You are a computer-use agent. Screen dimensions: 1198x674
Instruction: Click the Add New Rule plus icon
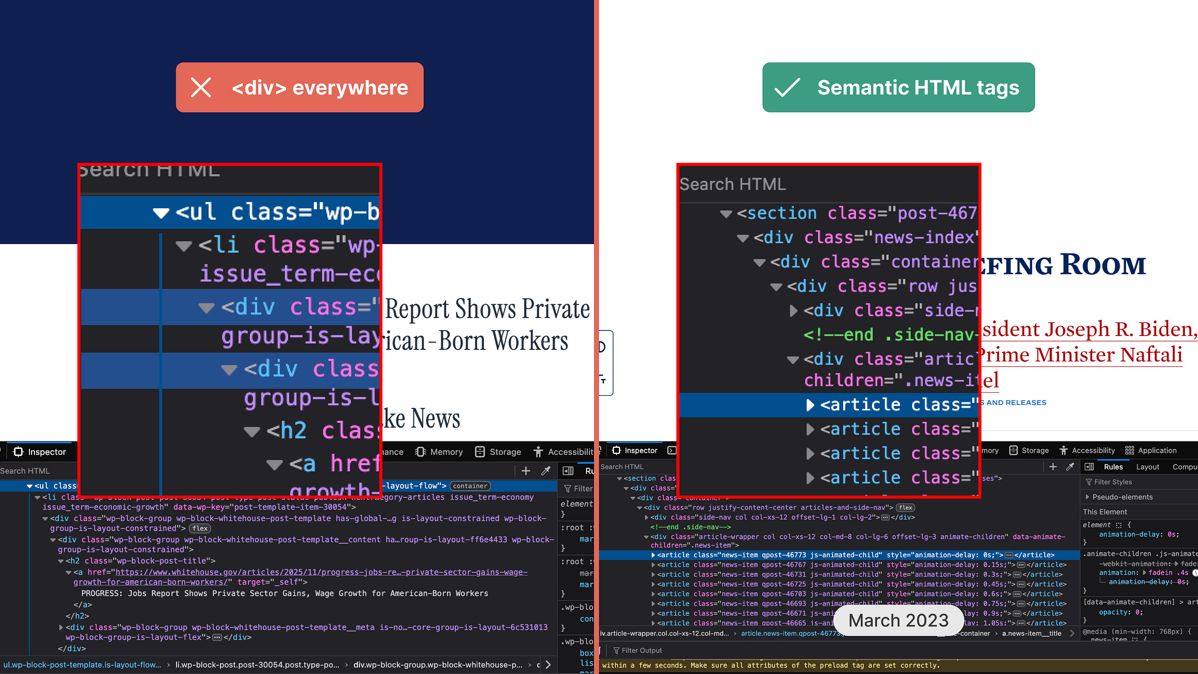tap(526, 471)
